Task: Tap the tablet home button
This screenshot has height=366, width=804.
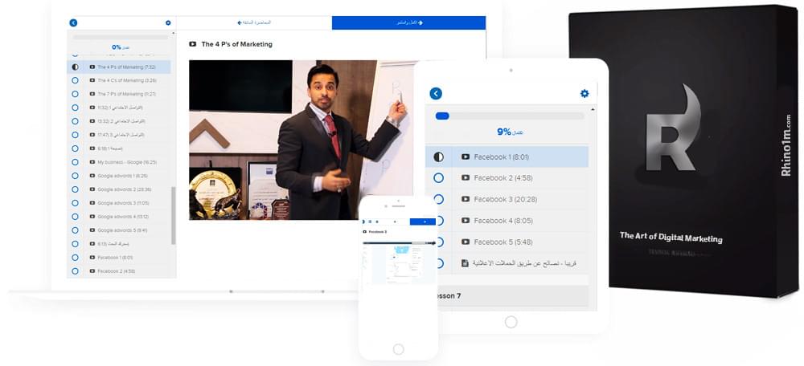Action: coord(511,322)
